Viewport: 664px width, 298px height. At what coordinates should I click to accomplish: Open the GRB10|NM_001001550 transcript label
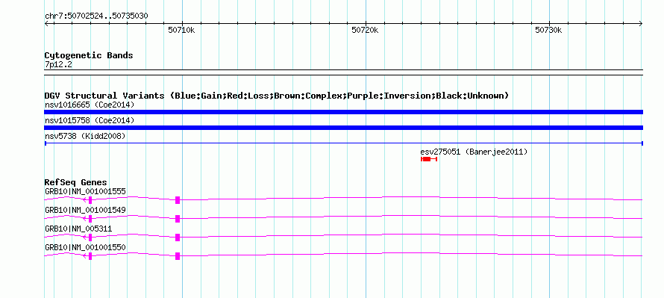[x=85, y=247]
